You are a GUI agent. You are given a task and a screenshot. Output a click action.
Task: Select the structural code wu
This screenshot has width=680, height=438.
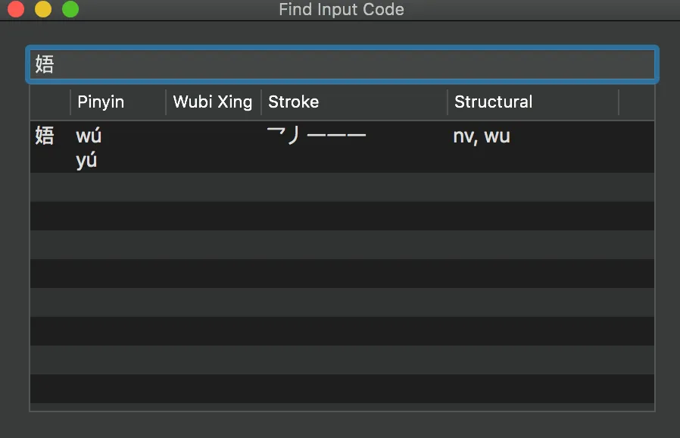498,136
